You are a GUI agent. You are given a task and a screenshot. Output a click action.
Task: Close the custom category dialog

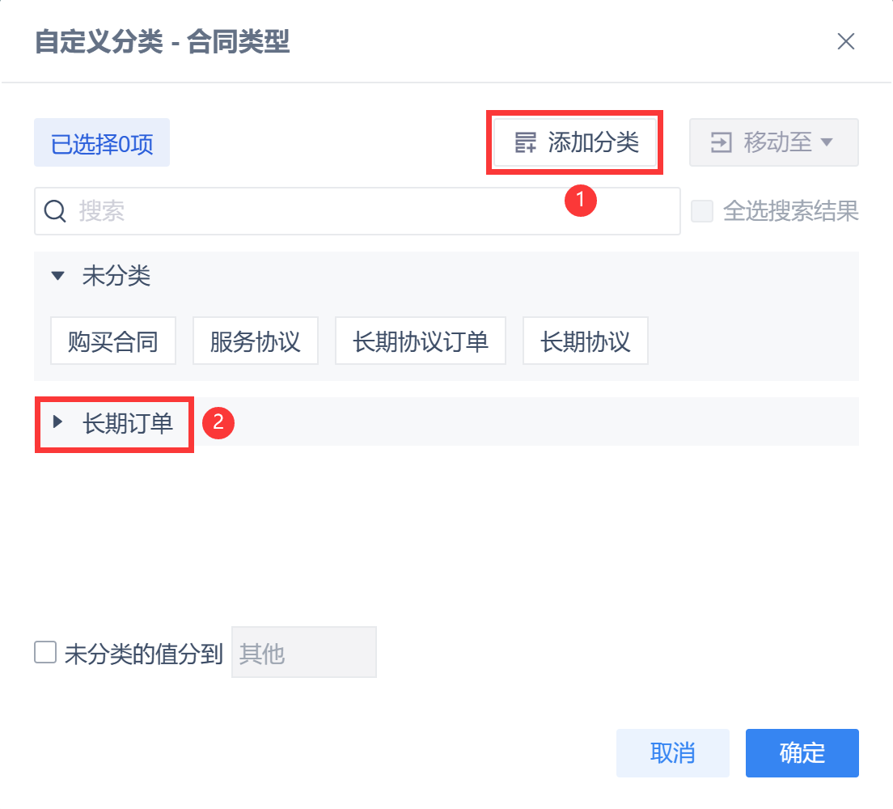(846, 42)
